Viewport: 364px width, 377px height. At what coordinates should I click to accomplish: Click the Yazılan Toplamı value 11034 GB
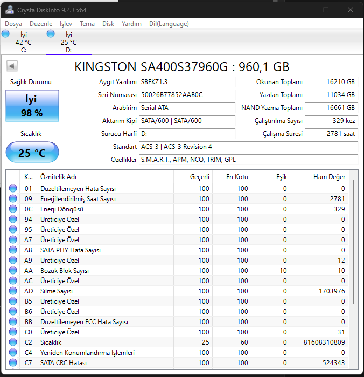coord(332,95)
